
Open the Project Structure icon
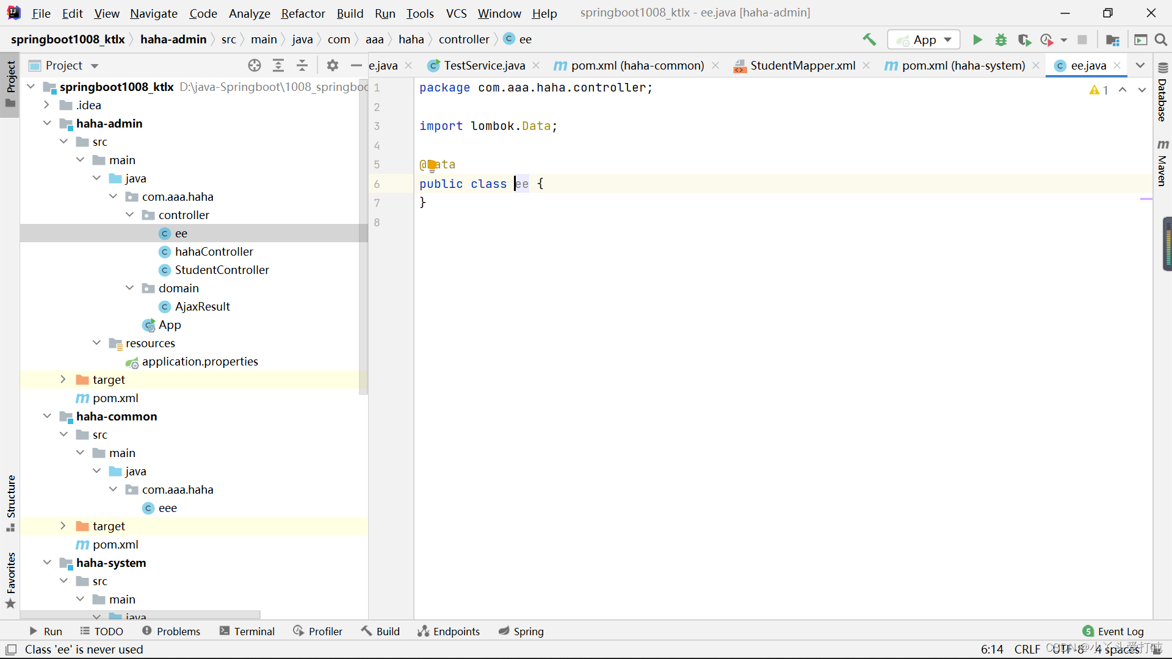click(x=1113, y=40)
